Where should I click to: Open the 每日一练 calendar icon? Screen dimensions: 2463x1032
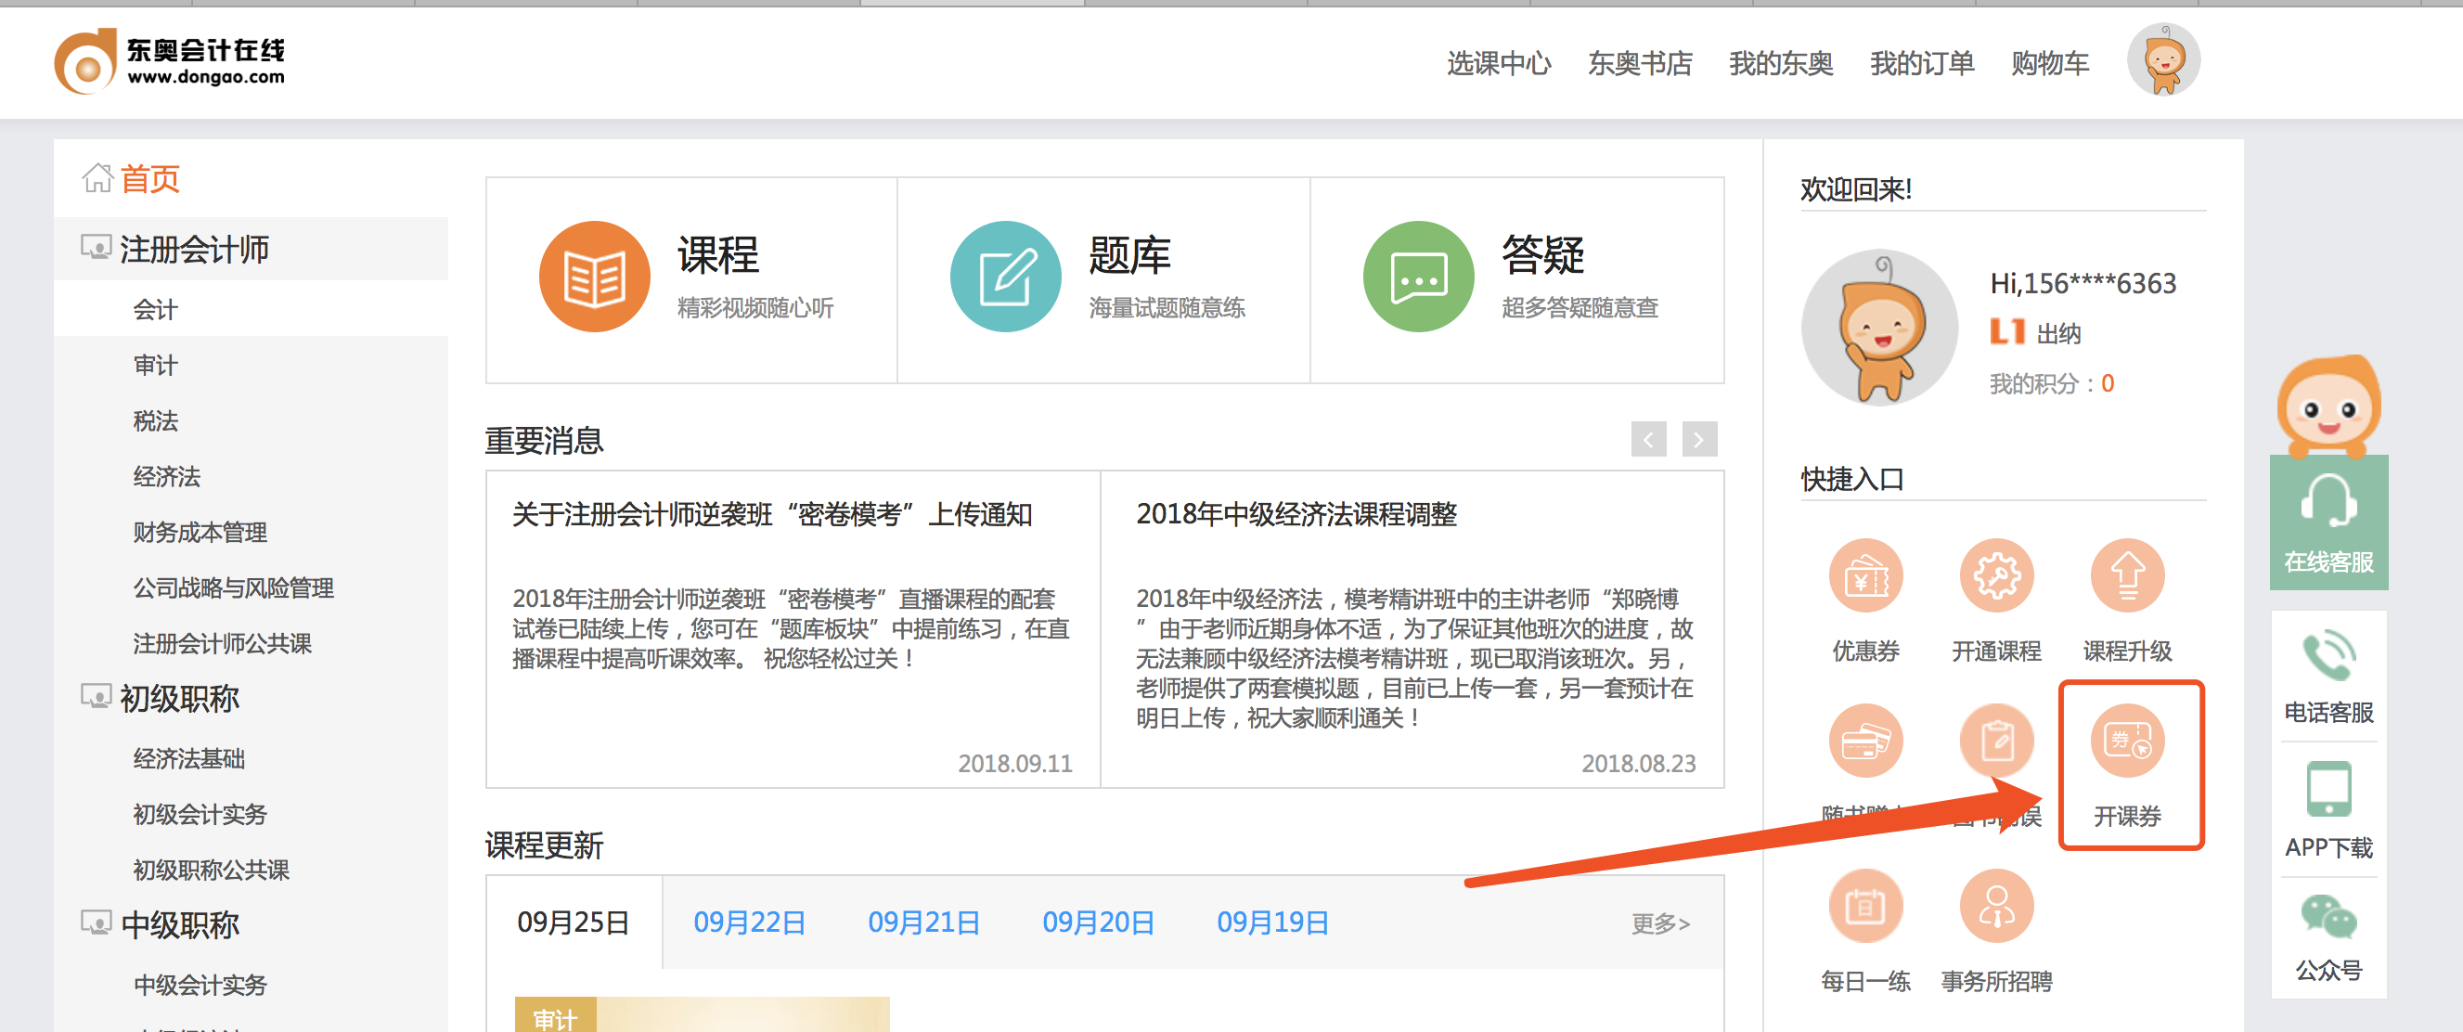tap(1864, 905)
